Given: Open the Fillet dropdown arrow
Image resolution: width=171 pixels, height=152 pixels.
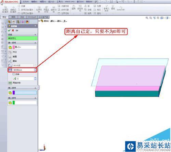Looking at the screenshot, I should pos(74,14).
